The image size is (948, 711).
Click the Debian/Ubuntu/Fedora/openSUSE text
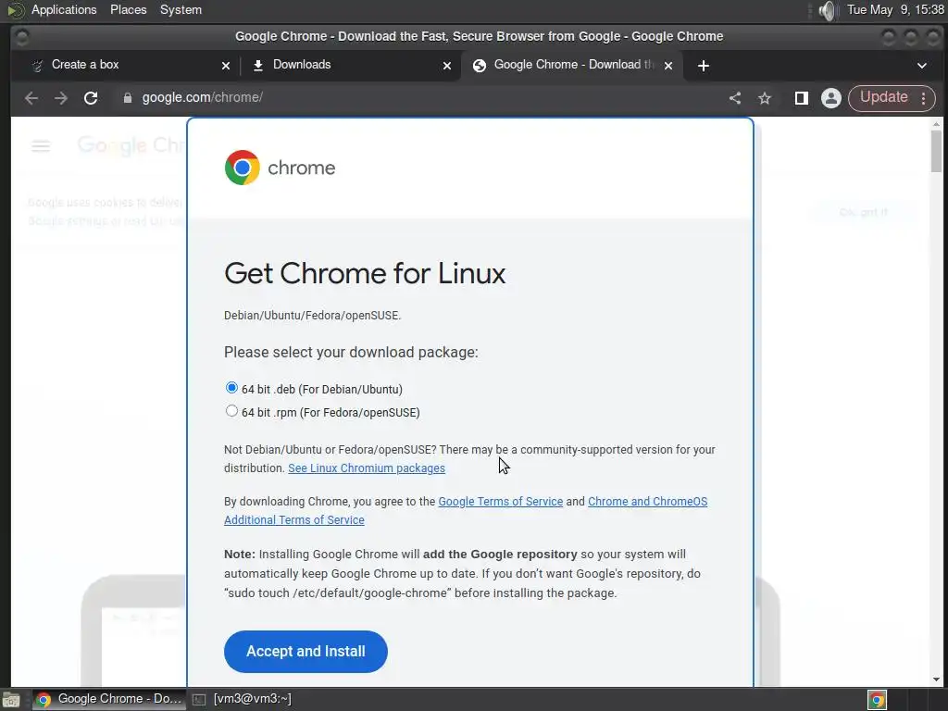313,316
